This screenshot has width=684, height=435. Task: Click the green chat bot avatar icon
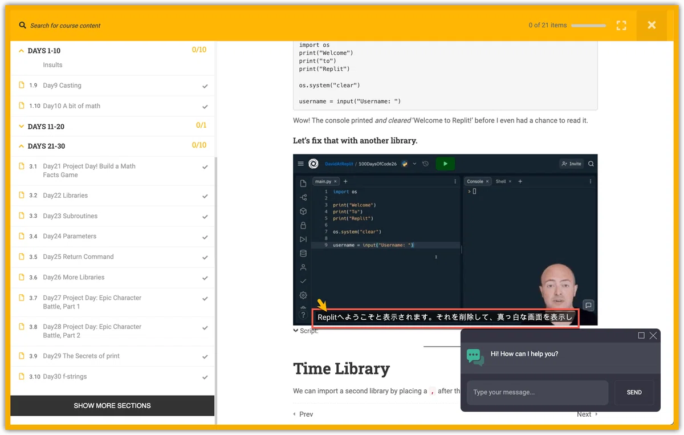click(475, 357)
